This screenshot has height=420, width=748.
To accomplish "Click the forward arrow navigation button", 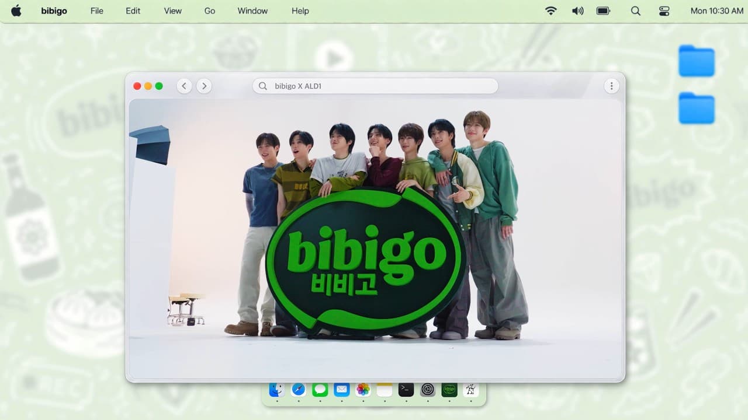I will [203, 86].
